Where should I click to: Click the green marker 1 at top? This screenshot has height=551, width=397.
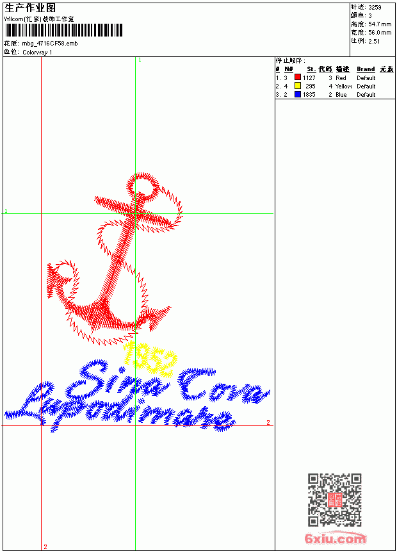point(140,60)
